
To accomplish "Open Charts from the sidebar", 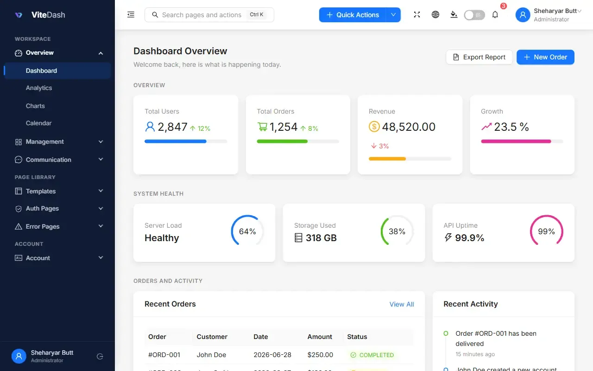I will (57, 106).
